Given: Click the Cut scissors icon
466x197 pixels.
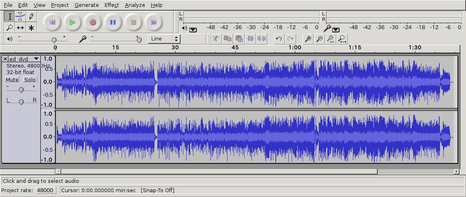Looking at the screenshot, I should click(216, 39).
